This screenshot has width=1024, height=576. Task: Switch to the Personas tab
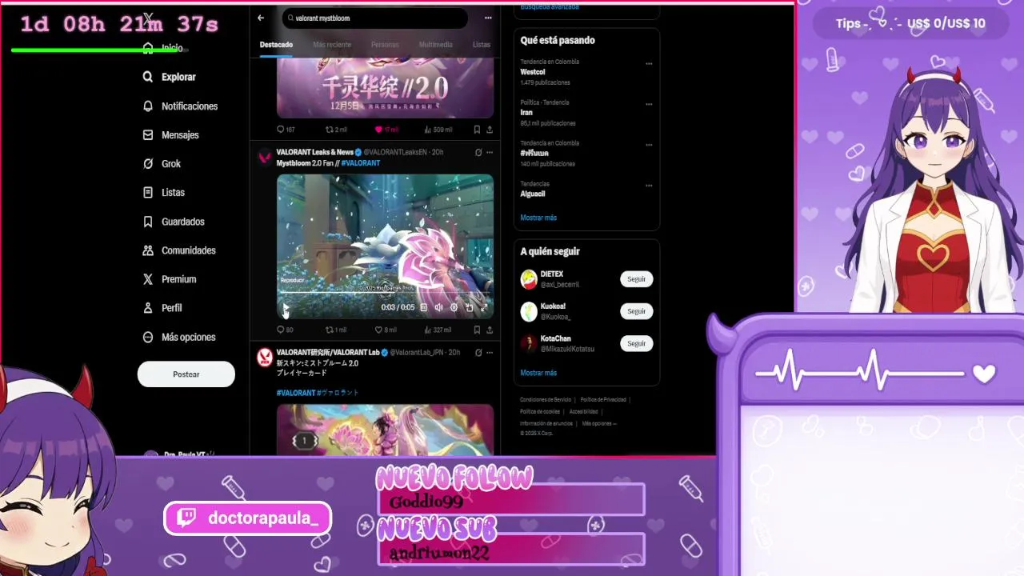(x=385, y=45)
